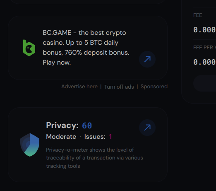
Task: Open privacy details with the arrow icon
Action: click(147, 128)
